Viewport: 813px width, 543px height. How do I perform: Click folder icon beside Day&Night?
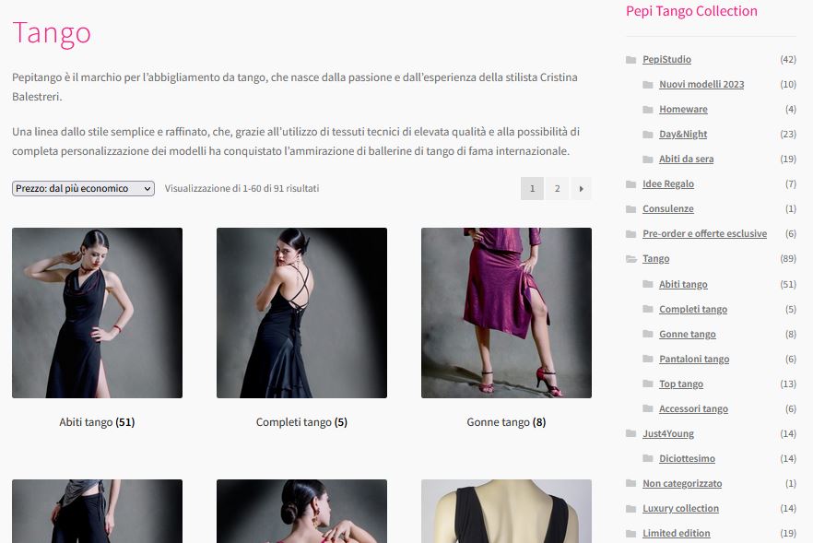[648, 135]
